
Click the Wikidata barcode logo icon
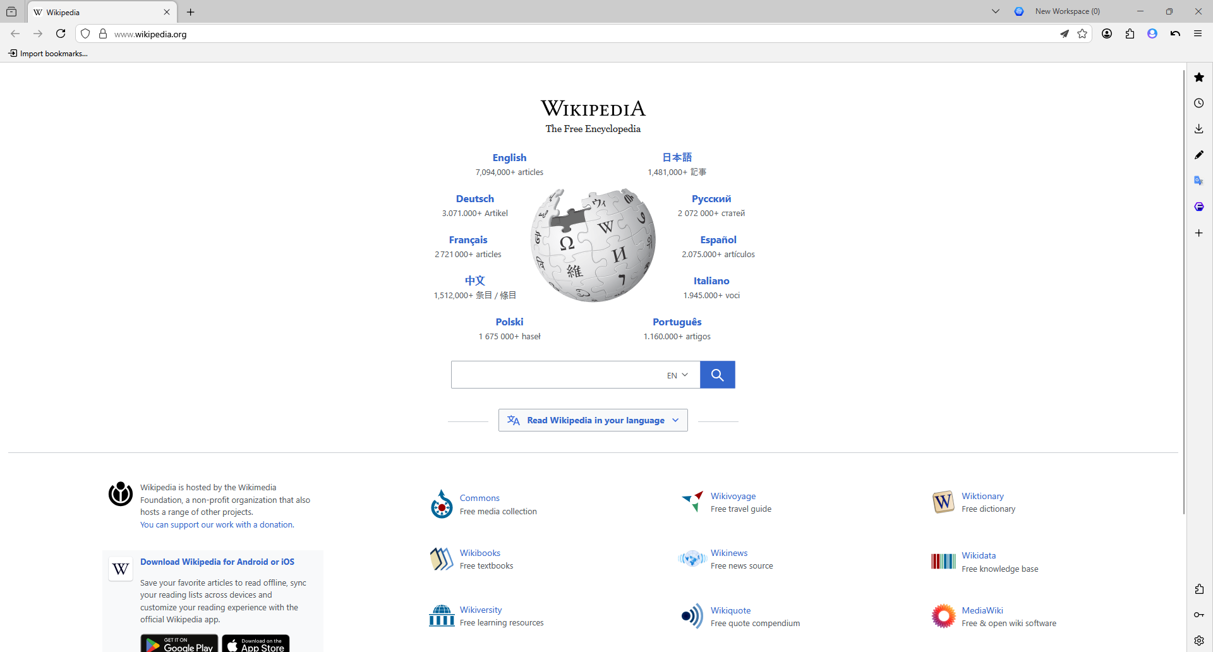[x=943, y=561]
